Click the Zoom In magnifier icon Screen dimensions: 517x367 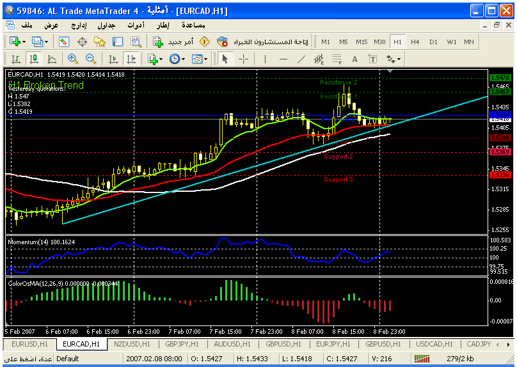[x=73, y=59]
